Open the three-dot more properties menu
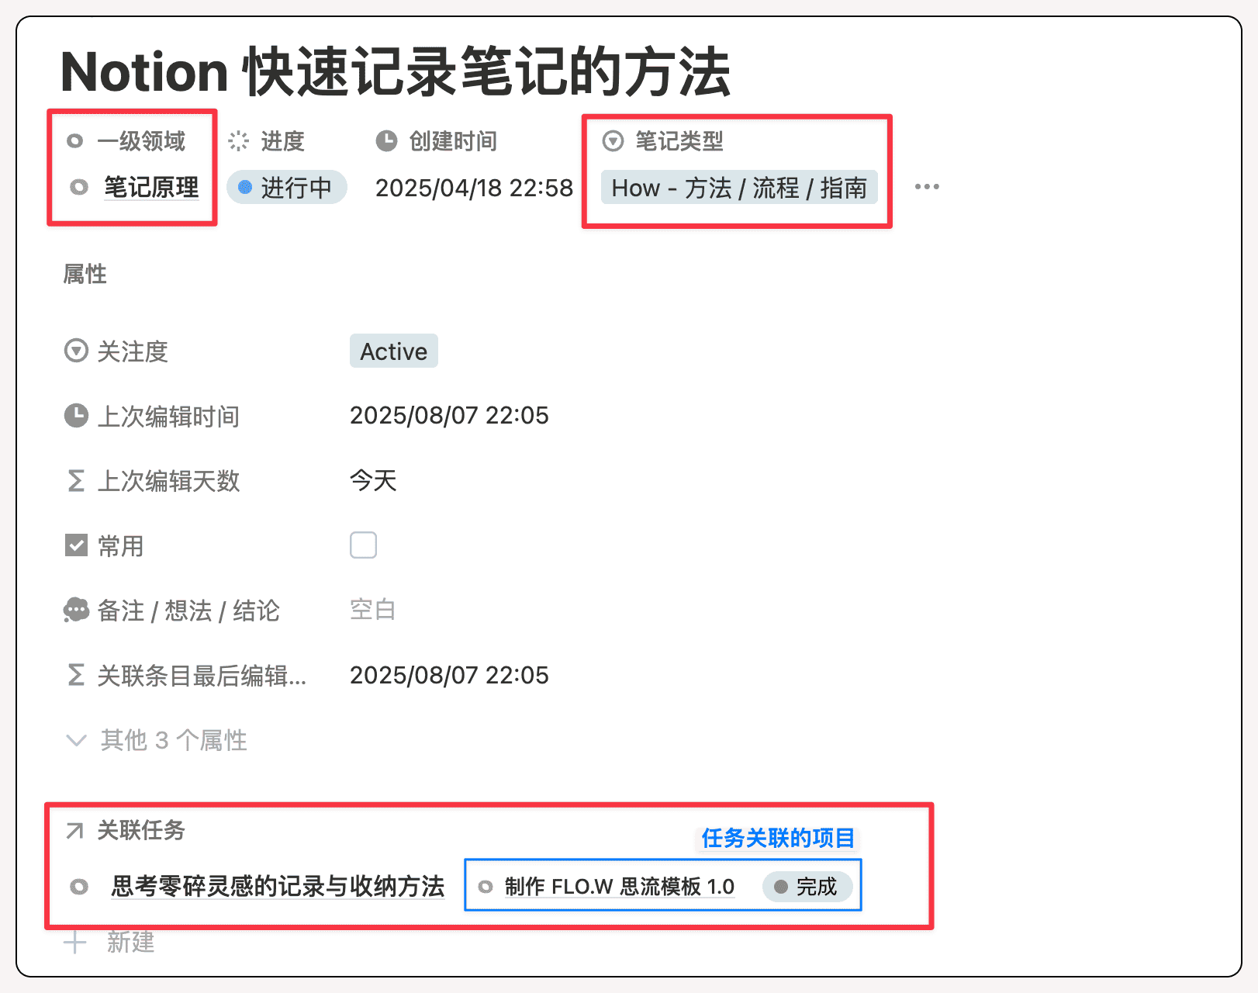The height and width of the screenshot is (993, 1258). click(927, 187)
